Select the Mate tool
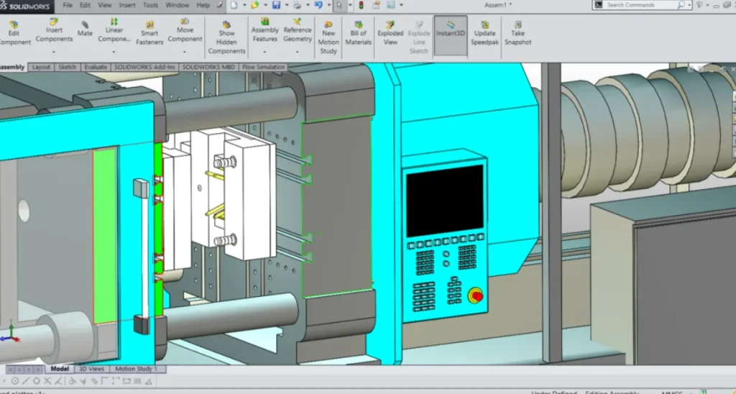The height and width of the screenshot is (394, 736). [85, 29]
